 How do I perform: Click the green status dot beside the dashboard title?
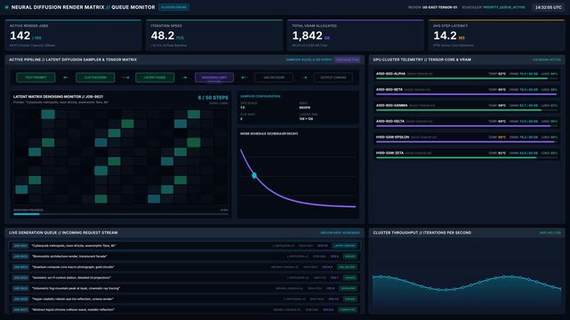tap(6, 7)
